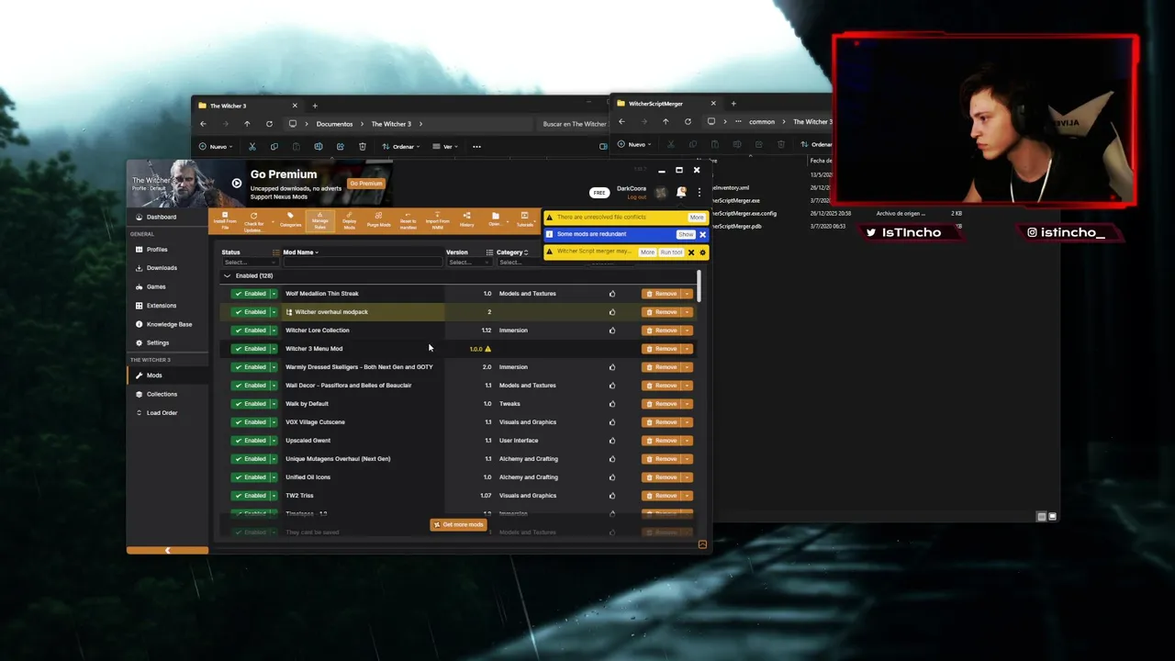Toggle Enabled for Witcher overhaul modpack
The image size is (1175, 661).
click(249, 312)
